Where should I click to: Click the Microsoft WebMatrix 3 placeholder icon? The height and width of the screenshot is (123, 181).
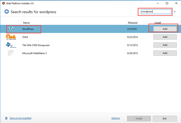coord(11,53)
